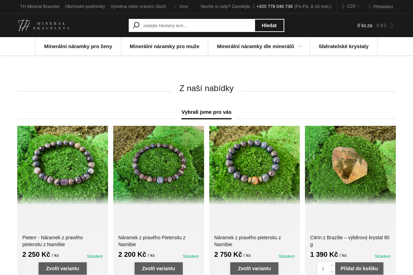Select the Vybrali jsme pro vás tab
Image resolution: width=413 pixels, height=275 pixels.
tap(206, 112)
